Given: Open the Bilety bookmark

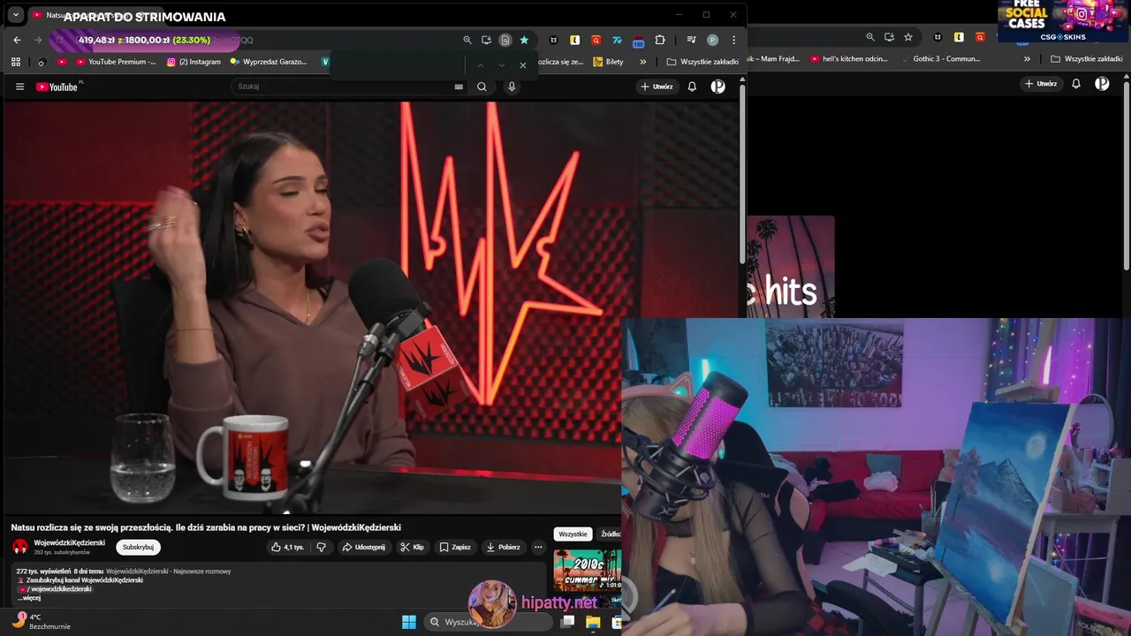Looking at the screenshot, I should 609,62.
